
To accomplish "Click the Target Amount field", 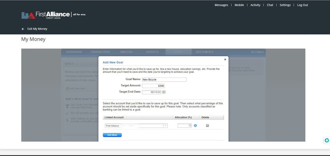I will pos(153,86).
